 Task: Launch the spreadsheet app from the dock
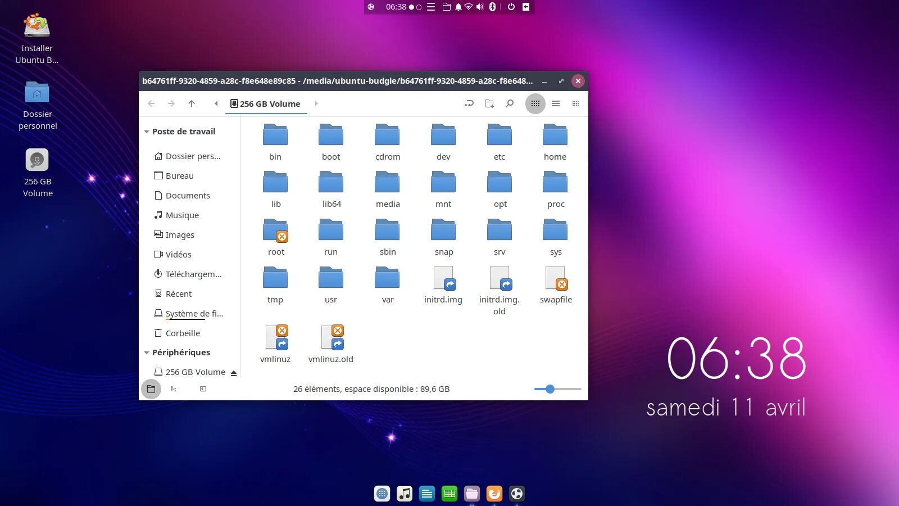coord(449,494)
